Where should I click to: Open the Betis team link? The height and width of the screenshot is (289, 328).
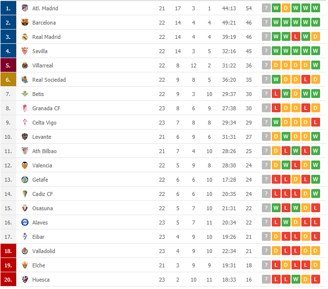pyautogui.click(x=39, y=94)
